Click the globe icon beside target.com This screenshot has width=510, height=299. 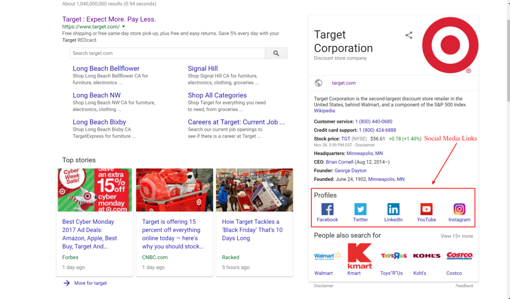(x=318, y=83)
